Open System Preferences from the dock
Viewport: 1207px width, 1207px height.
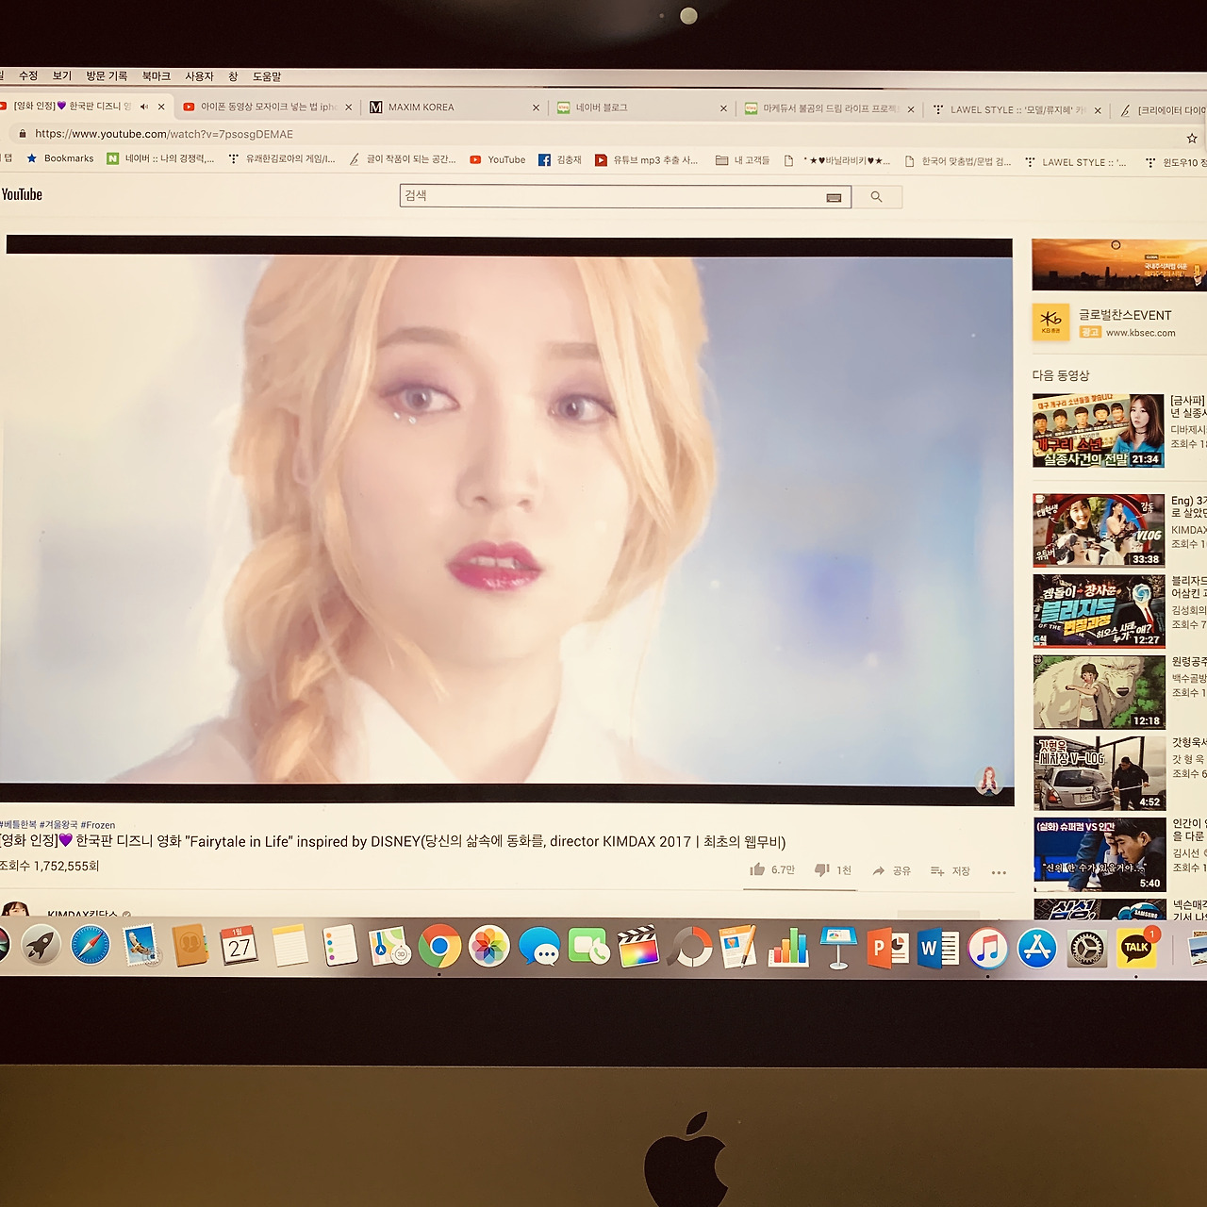1087,949
